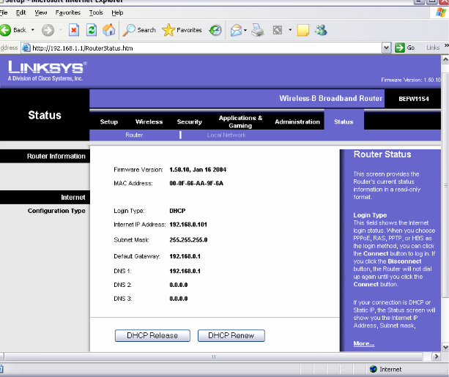Follow the More... help link
Viewport: 449px width, 377px height.
coord(363,343)
